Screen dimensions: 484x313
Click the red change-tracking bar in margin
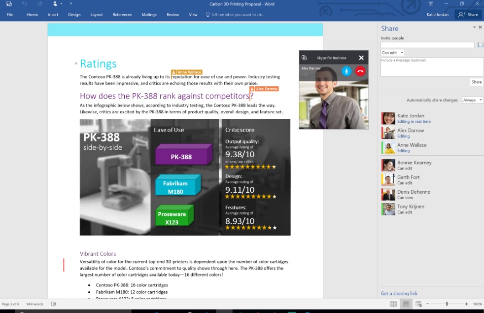[64, 265]
